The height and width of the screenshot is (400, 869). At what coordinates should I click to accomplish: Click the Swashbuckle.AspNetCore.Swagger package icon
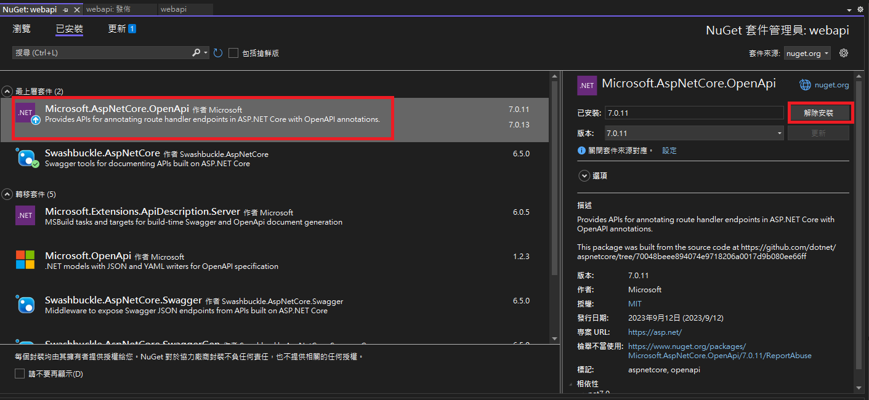click(x=26, y=305)
